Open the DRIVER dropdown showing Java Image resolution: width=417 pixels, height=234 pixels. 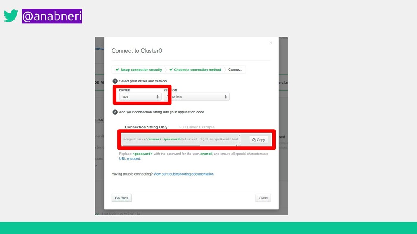140,97
